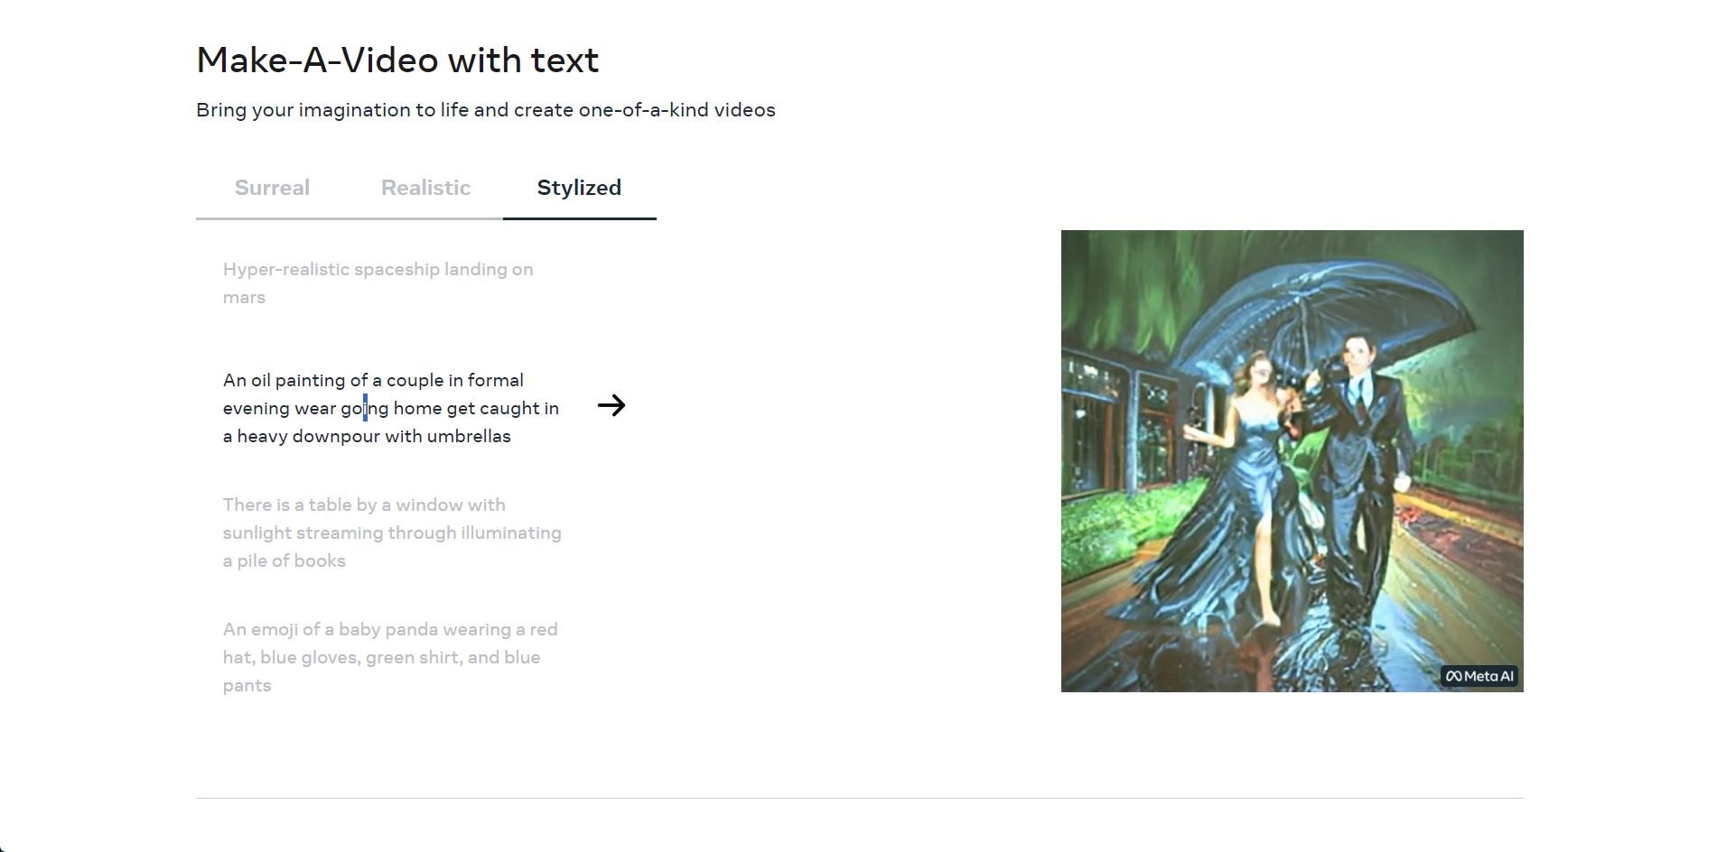Choose the table by a window prompt
The height and width of the screenshot is (852, 1717).
392,532
